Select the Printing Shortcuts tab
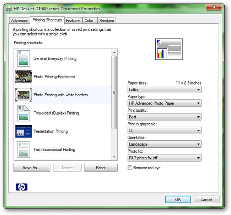 click(47, 20)
